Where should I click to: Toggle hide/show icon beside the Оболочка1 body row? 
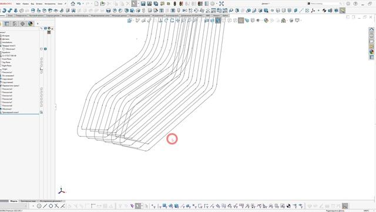[42, 49]
